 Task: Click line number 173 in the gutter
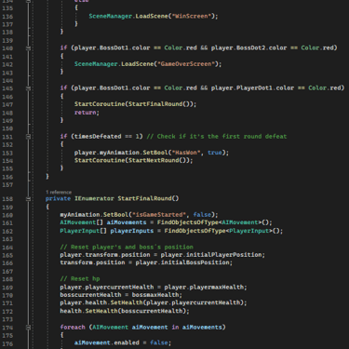click(7, 319)
